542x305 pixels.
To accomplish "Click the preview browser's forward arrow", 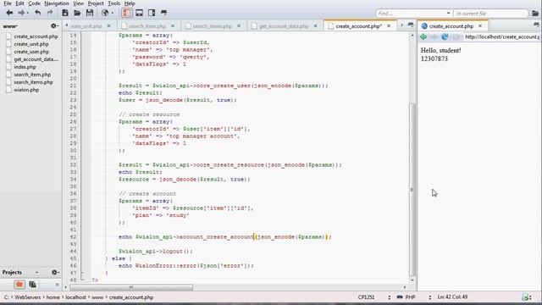I will coord(434,36).
